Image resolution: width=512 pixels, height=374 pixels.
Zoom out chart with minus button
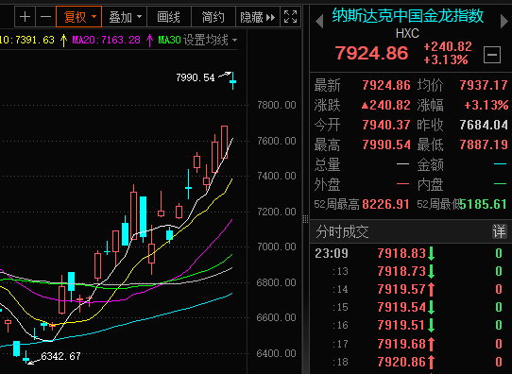point(45,17)
